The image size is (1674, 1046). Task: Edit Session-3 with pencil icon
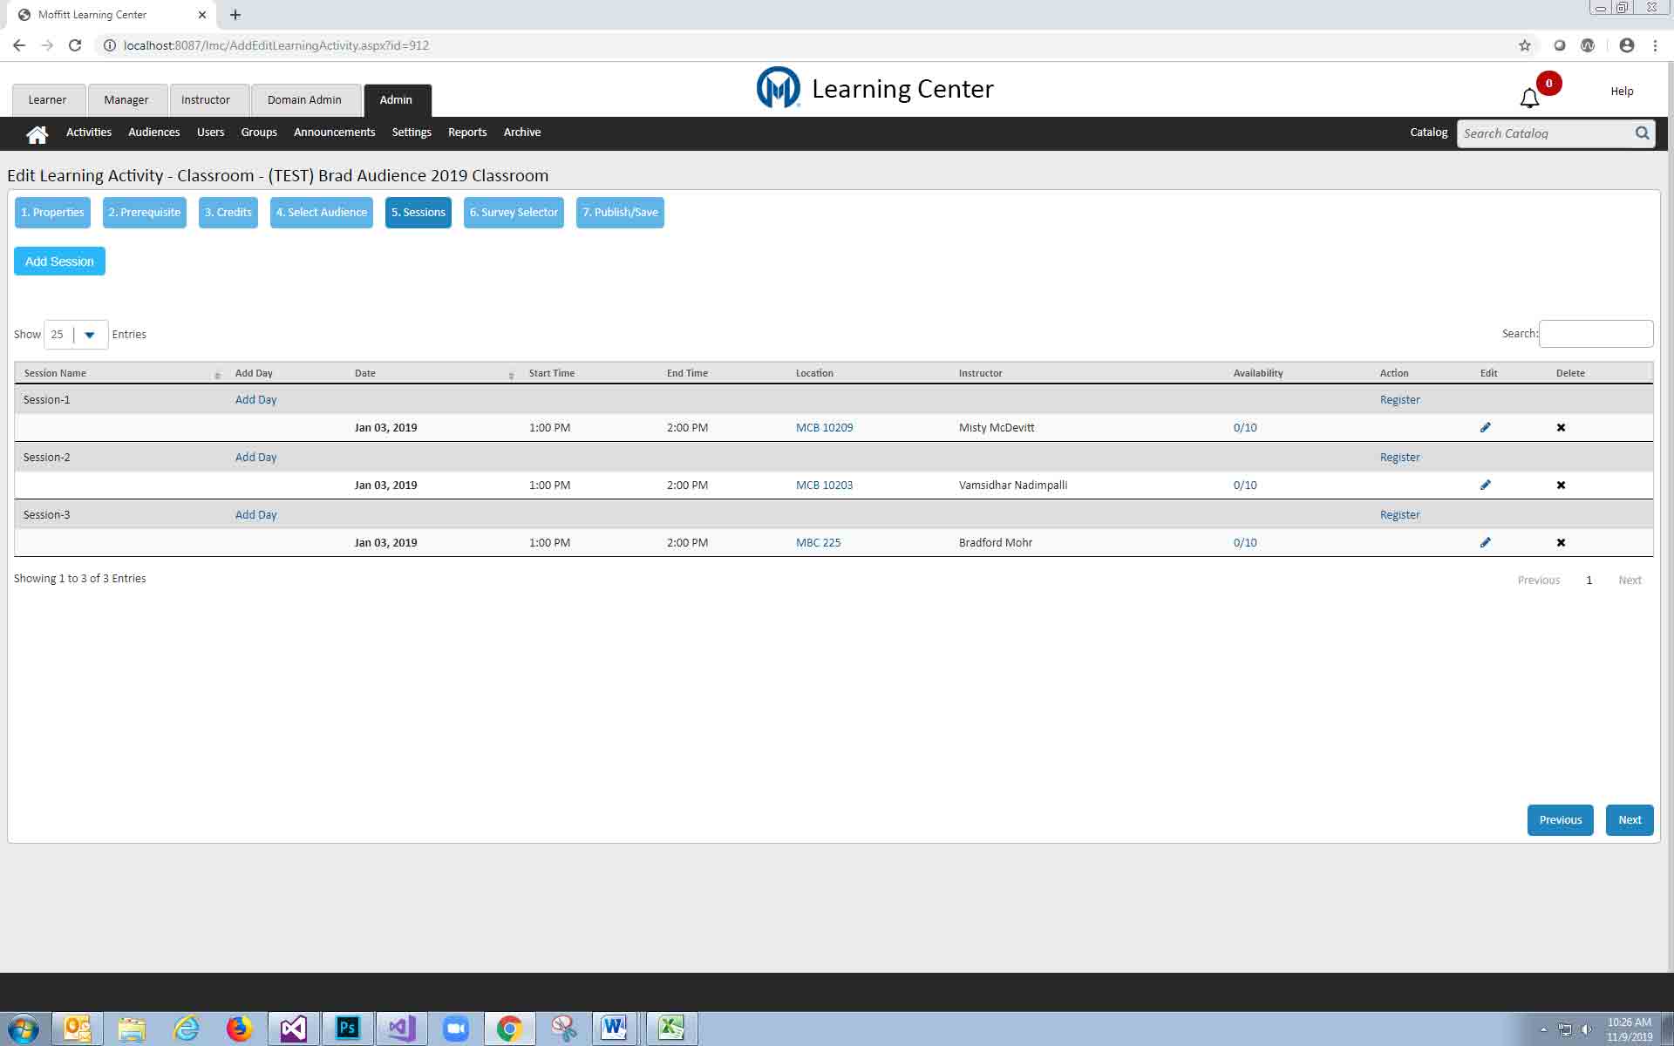[x=1486, y=542]
